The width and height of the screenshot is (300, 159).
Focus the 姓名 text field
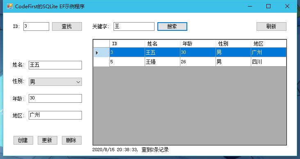coord(55,65)
